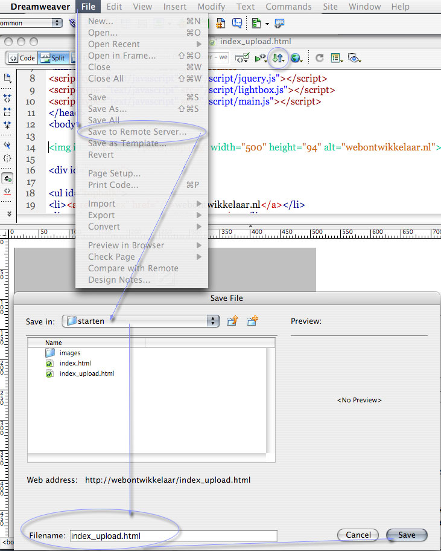Choose Compare with Remote menu item

click(142, 268)
